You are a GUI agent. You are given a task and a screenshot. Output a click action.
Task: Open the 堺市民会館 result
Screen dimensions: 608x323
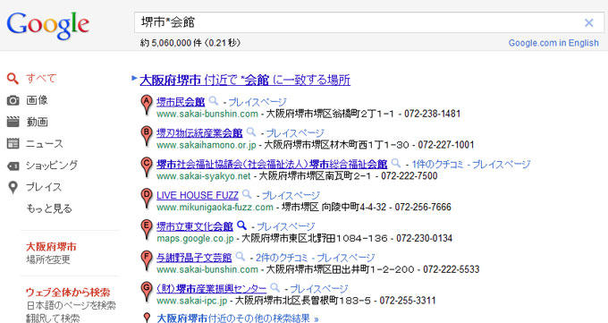pyautogui.click(x=181, y=102)
